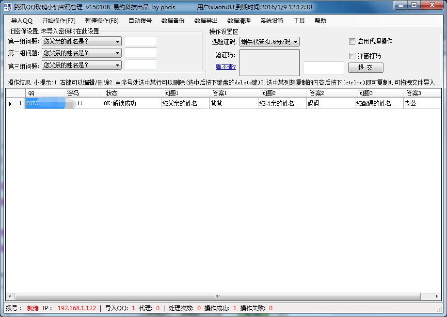Screen dimensions: 447x317
Task: Focus the 第三组问题 answer field
Action: tap(141, 65)
